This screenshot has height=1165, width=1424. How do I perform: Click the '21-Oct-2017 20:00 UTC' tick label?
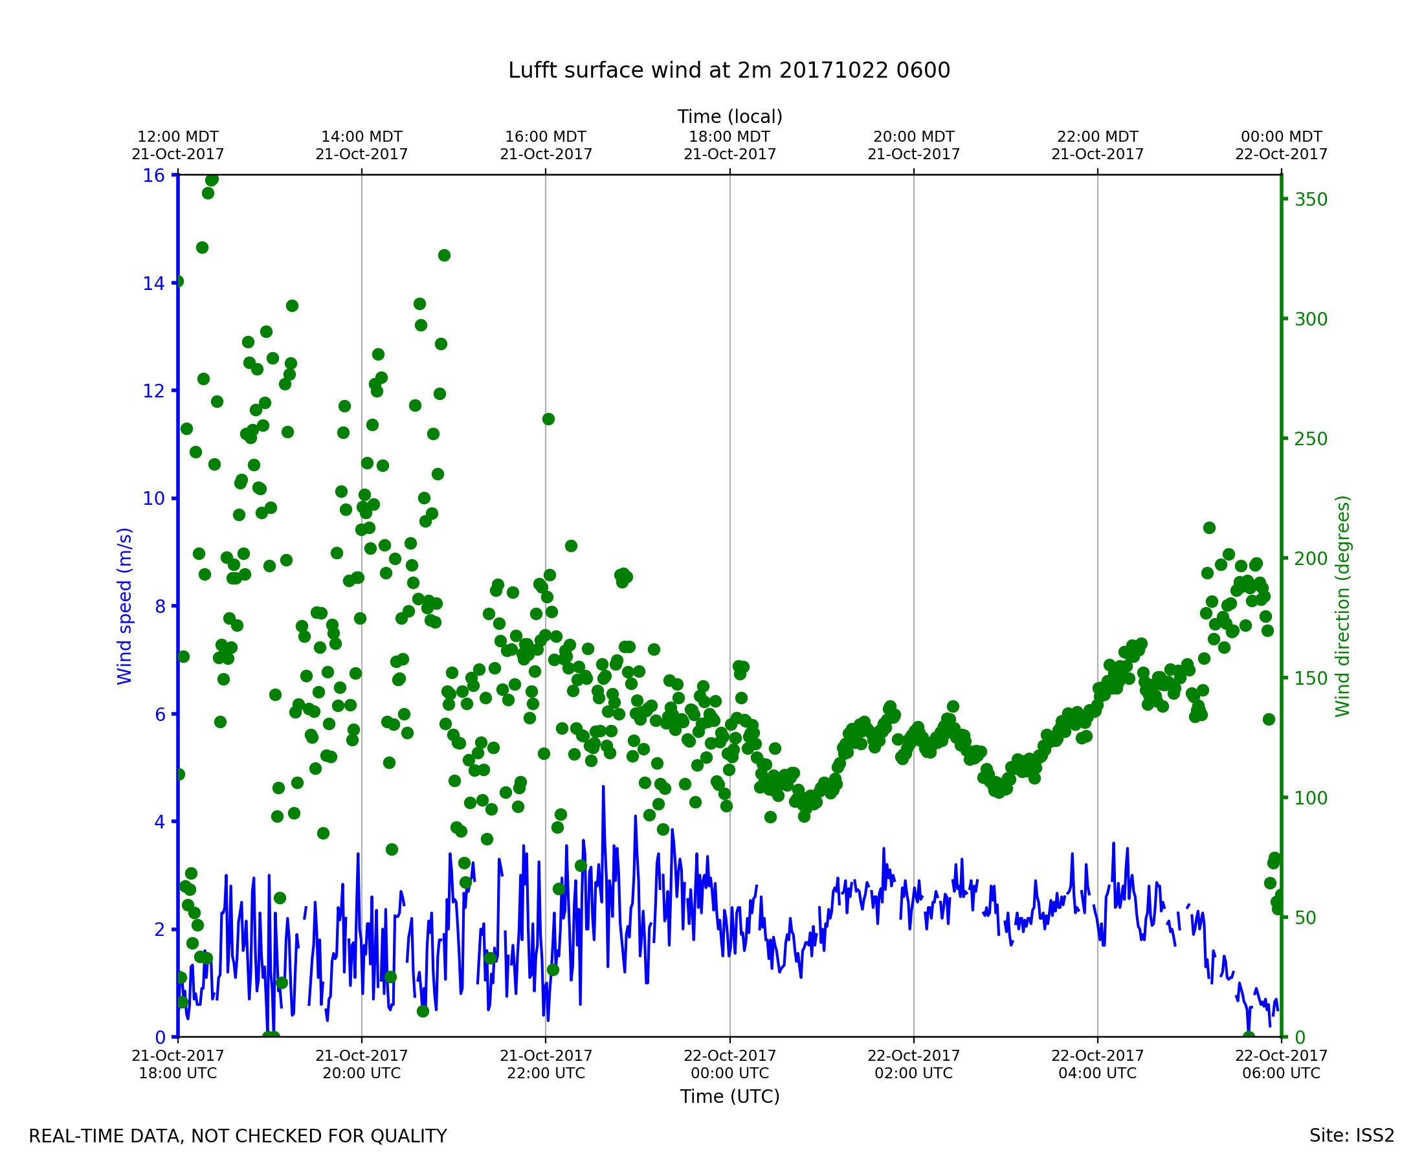tap(362, 1065)
